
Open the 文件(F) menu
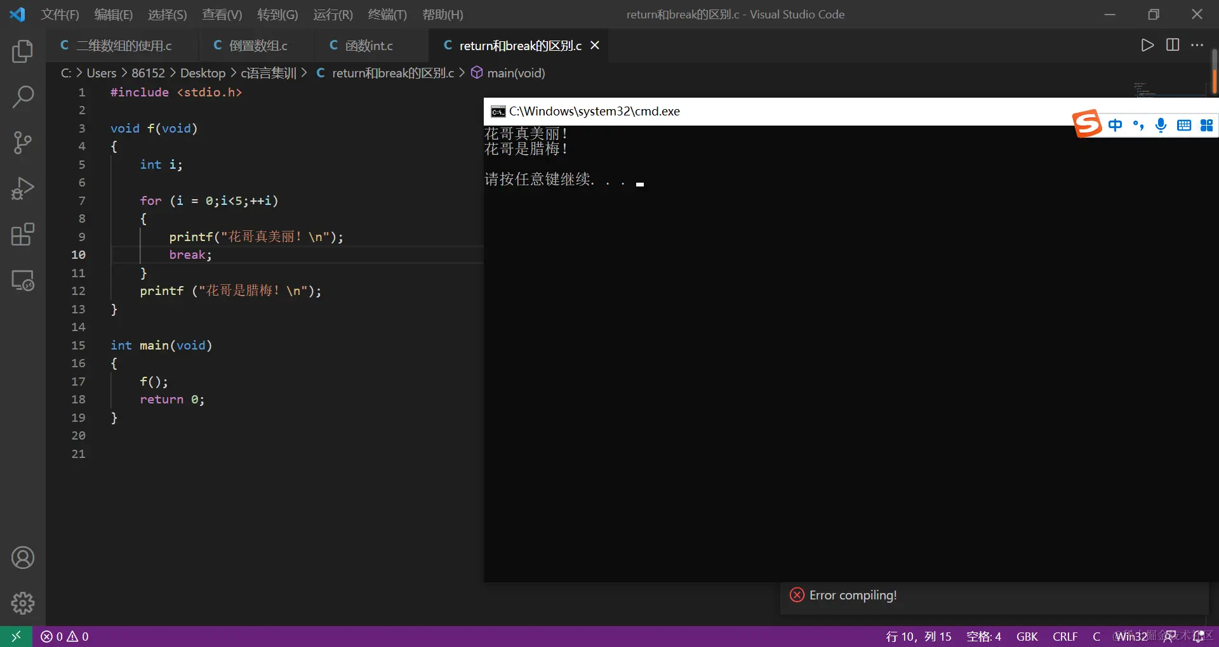pos(60,14)
